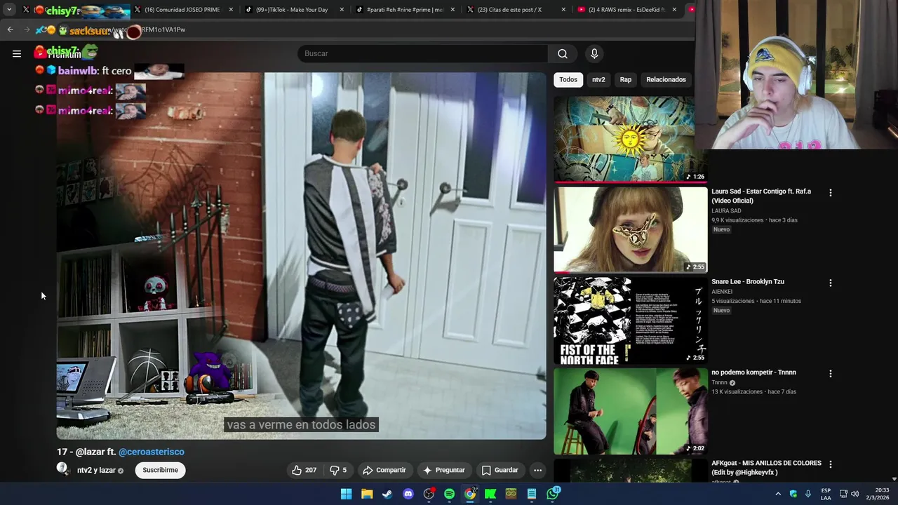Open Laura Sad - Estar Contigo title
The height and width of the screenshot is (505, 898).
[761, 196]
